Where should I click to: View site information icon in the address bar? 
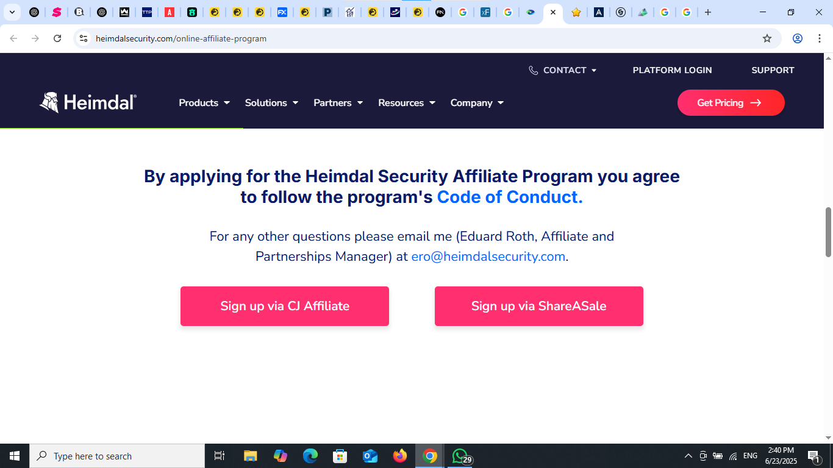84,38
